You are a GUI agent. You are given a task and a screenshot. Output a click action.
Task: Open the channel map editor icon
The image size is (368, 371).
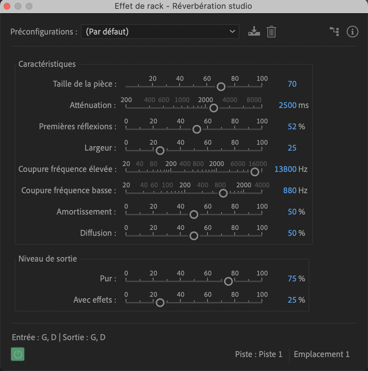point(335,32)
